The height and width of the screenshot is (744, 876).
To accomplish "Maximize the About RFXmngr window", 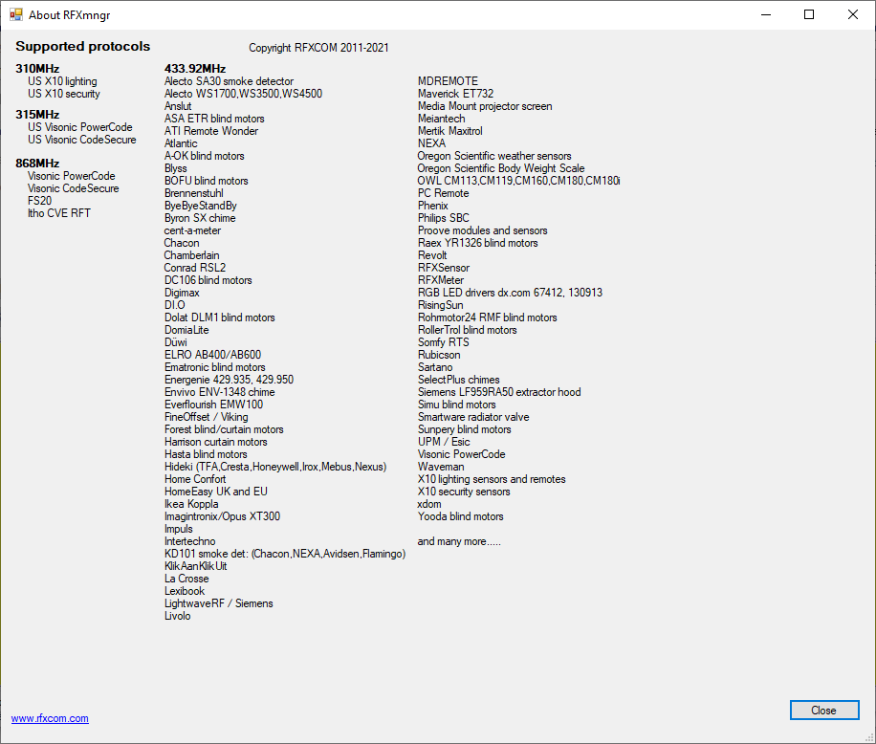I will coord(809,14).
